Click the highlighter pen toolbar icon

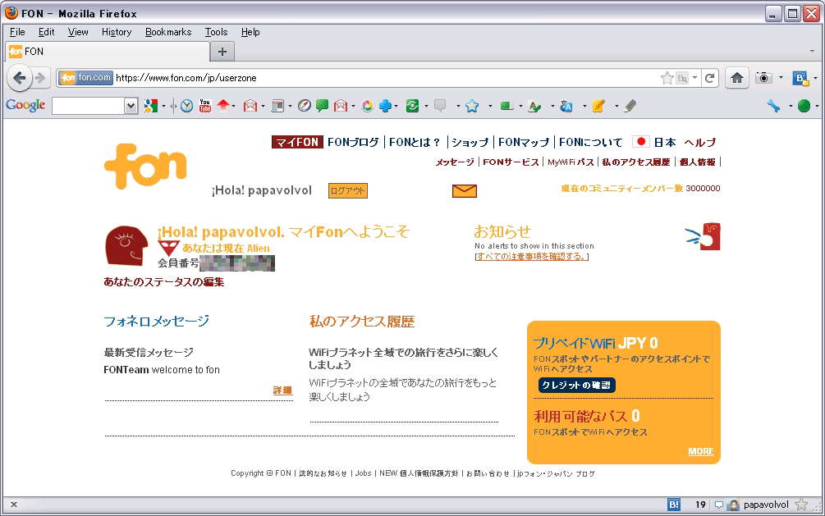[x=630, y=106]
